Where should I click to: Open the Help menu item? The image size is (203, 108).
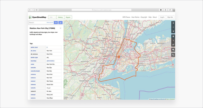(150, 17)
